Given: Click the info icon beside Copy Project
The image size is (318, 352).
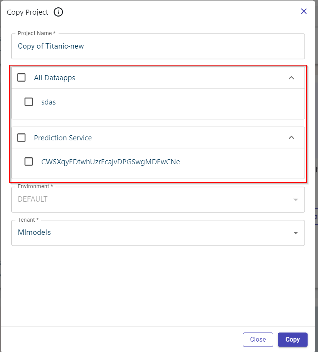Looking at the screenshot, I should [x=58, y=12].
